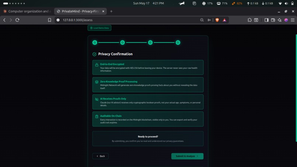Screen dimensions: 297x167
Task: Select the fourth step circle
Action: click(x=178, y=42)
